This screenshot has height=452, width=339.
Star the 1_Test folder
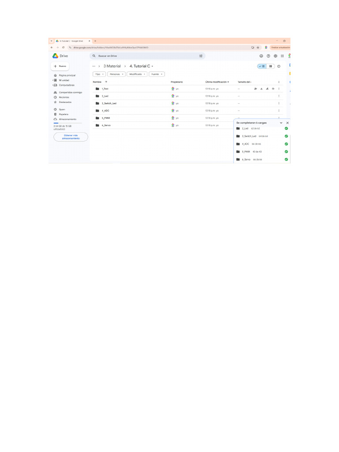(x=273, y=89)
